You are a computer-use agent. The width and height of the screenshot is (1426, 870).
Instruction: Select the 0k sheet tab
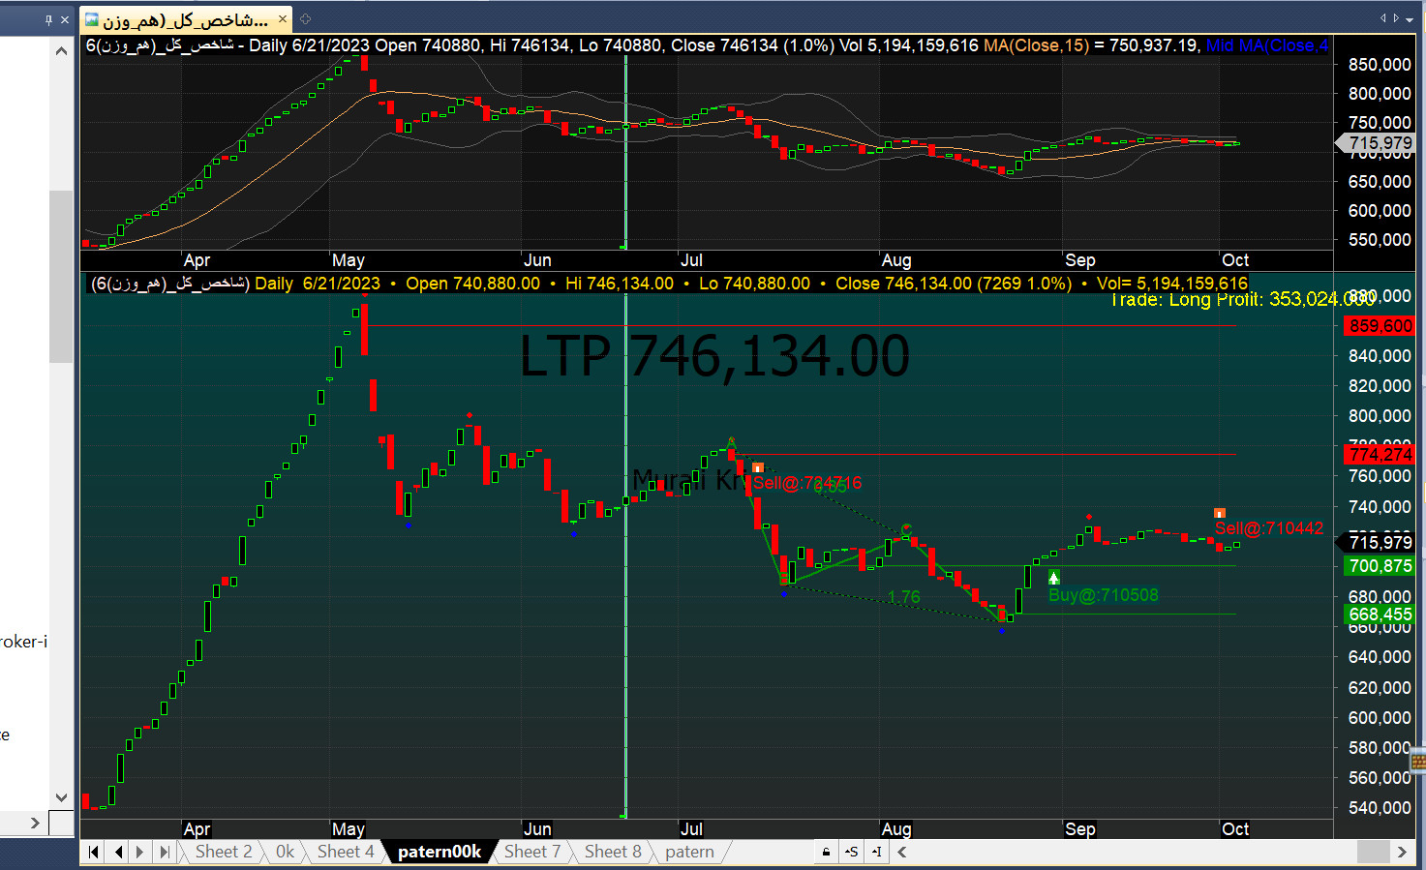(285, 852)
